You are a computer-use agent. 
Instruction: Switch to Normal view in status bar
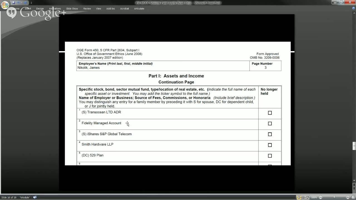tap(299, 197)
